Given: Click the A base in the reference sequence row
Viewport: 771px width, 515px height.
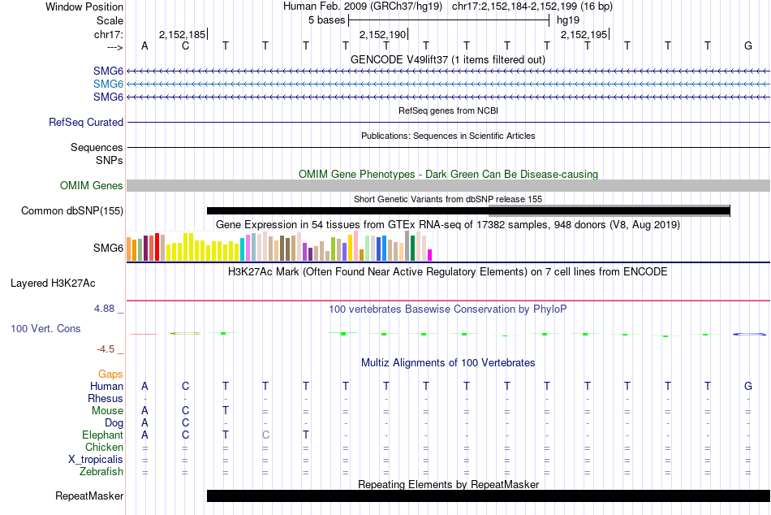Looking at the screenshot, I should pyautogui.click(x=144, y=45).
